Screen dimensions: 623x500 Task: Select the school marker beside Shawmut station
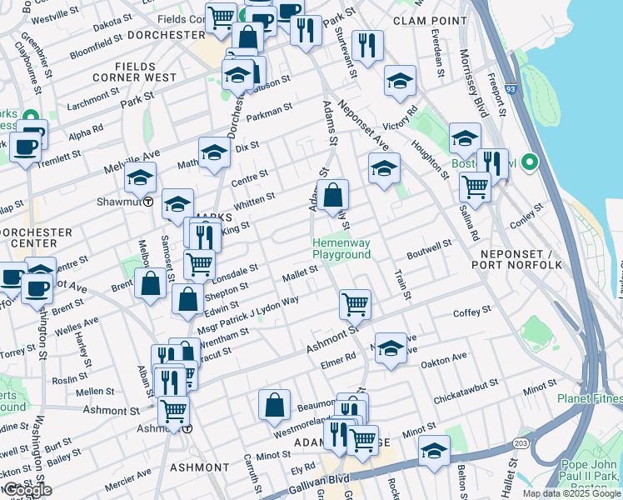click(140, 180)
